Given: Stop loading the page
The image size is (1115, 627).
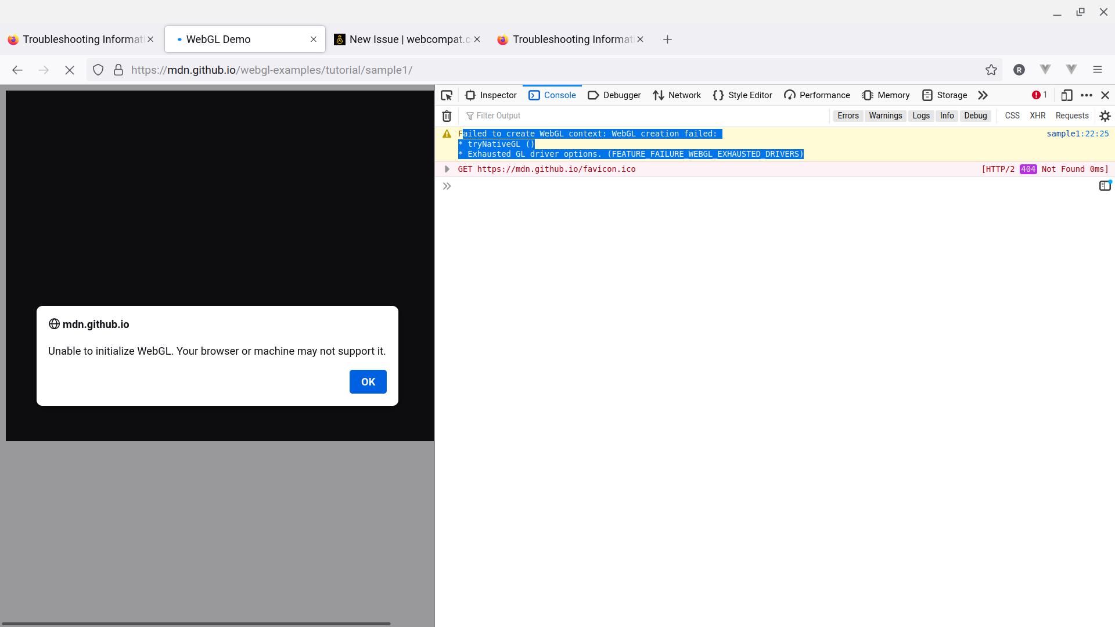Looking at the screenshot, I should click(69, 70).
